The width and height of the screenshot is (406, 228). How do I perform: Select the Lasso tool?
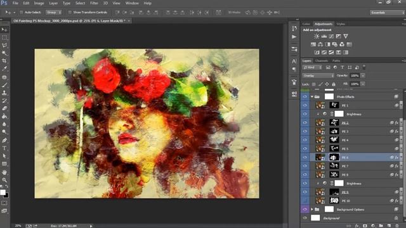[4, 45]
